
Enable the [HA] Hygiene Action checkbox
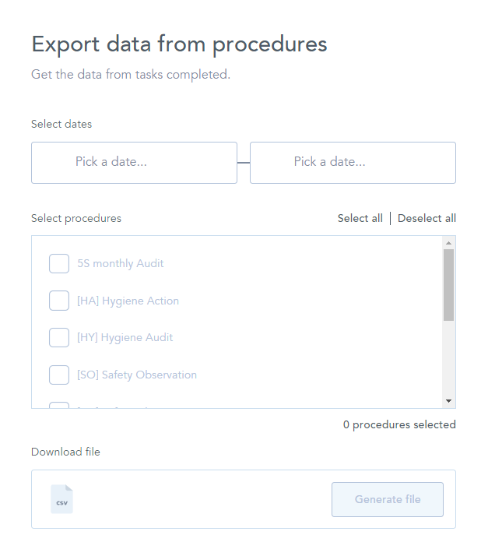tap(59, 301)
